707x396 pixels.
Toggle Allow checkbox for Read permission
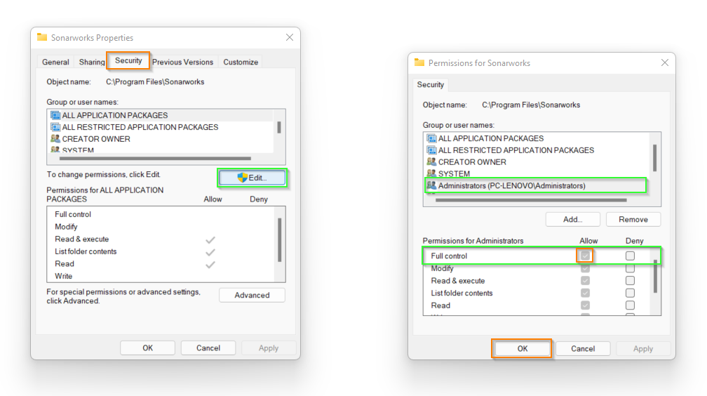[585, 305]
